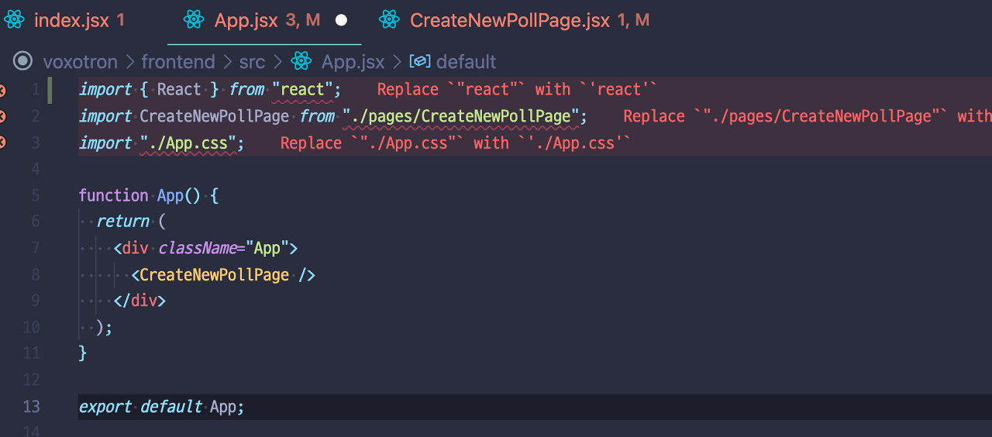Expand chevron after src breadcrumb
The image size is (992, 437).
point(277,62)
